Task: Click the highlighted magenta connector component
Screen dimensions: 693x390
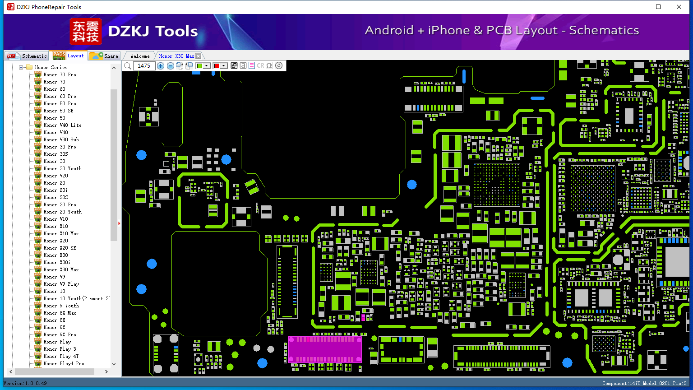Action: tap(325, 349)
